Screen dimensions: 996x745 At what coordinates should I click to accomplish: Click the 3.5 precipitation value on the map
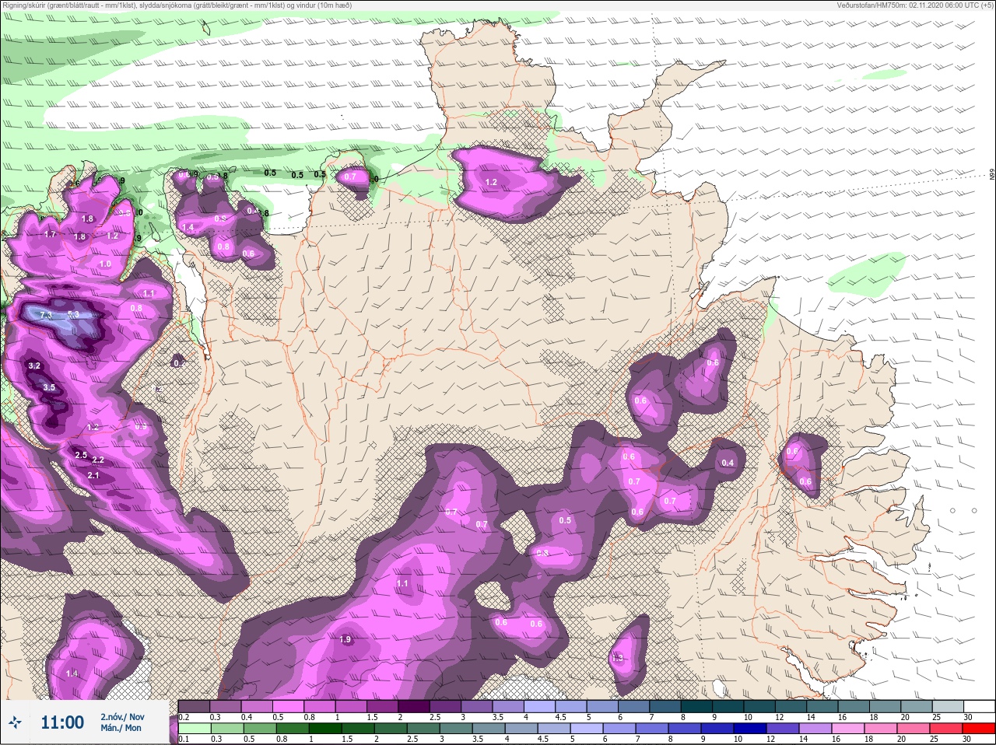[49, 387]
